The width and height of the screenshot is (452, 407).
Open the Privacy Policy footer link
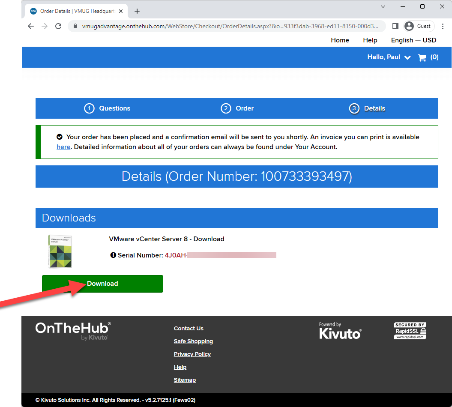point(192,354)
